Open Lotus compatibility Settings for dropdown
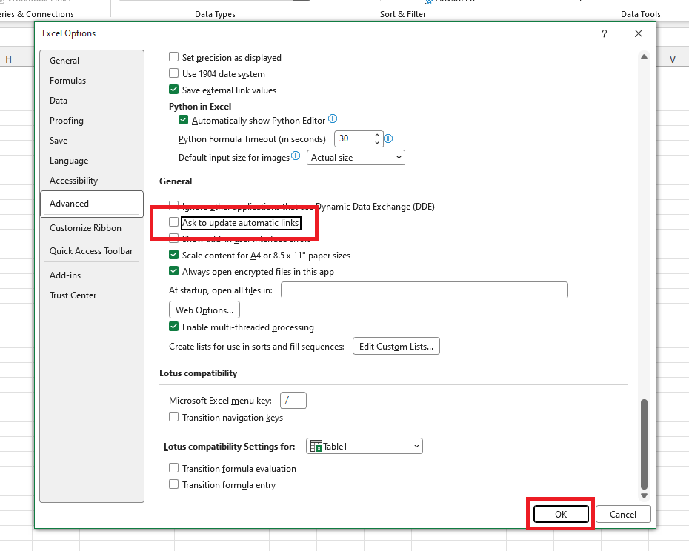The width and height of the screenshot is (689, 551). 365,446
